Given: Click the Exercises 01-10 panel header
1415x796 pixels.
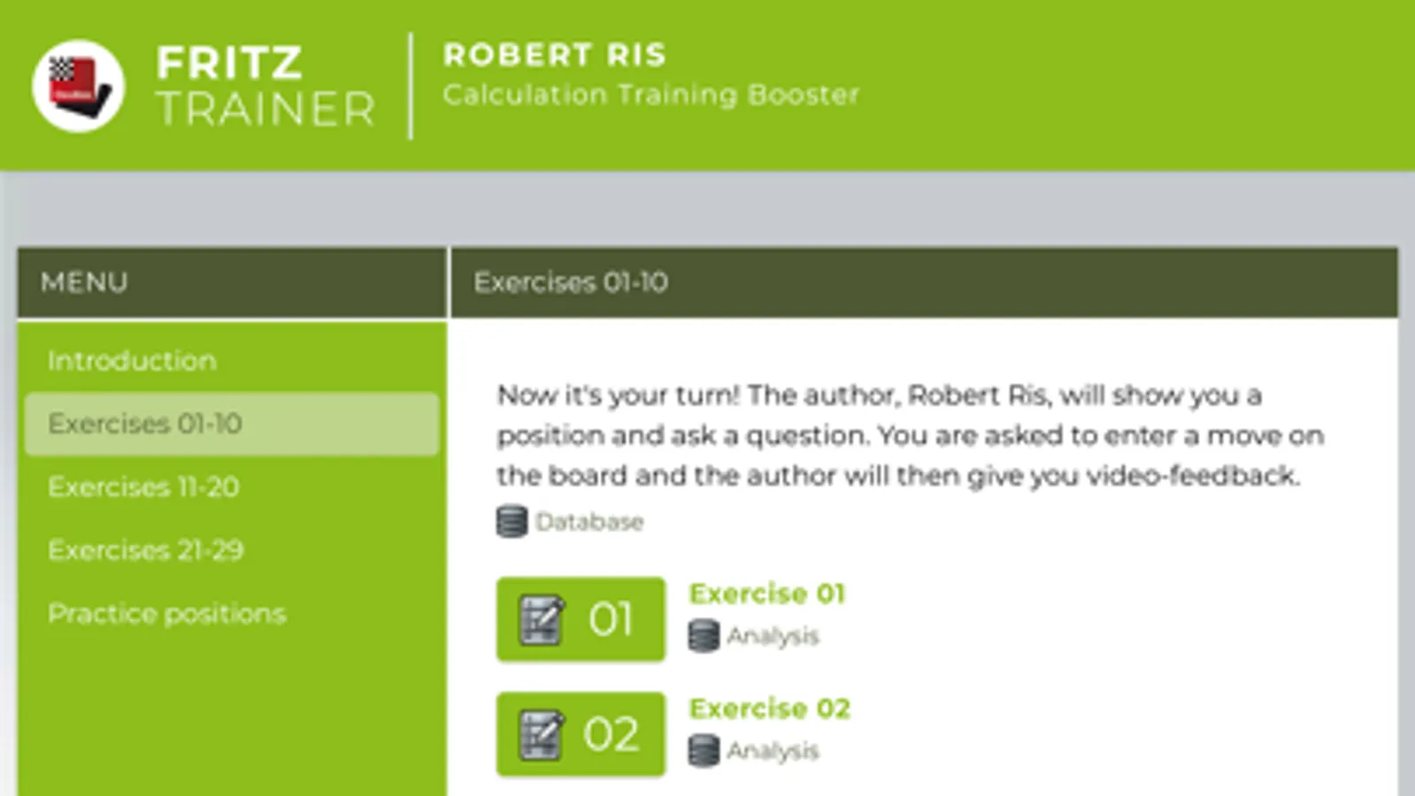Looking at the screenshot, I should (x=571, y=282).
